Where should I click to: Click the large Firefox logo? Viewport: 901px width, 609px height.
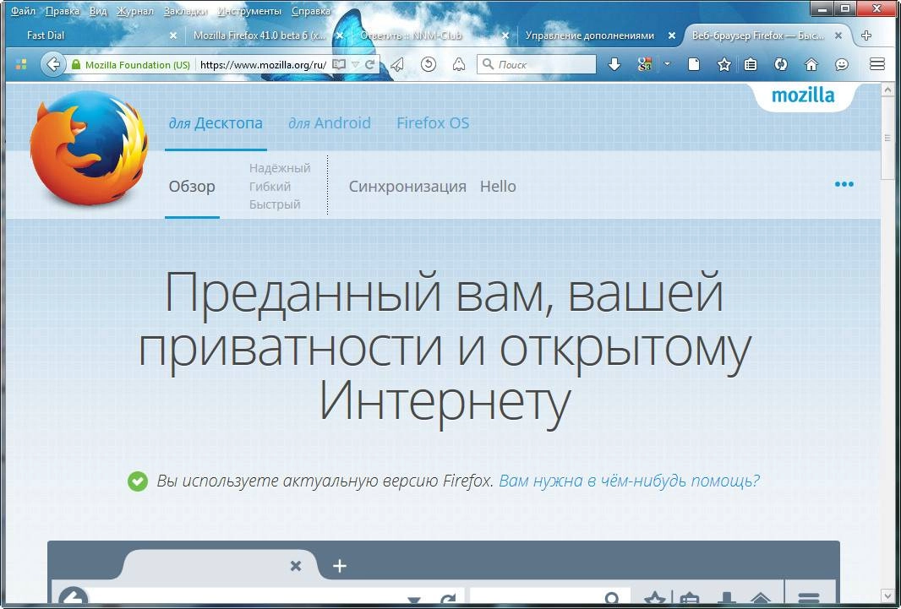[89, 148]
